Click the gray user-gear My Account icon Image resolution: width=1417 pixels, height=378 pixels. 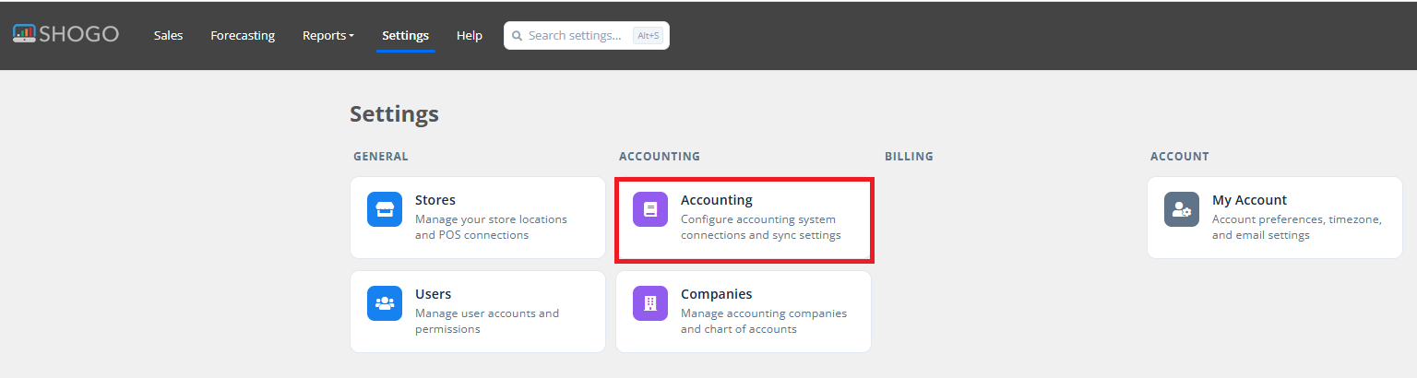(1182, 209)
